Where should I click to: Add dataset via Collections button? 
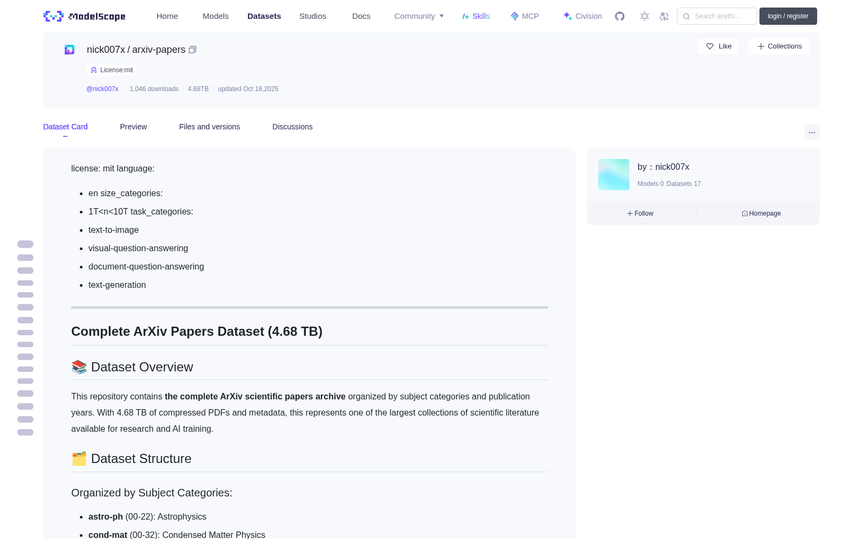point(779,46)
